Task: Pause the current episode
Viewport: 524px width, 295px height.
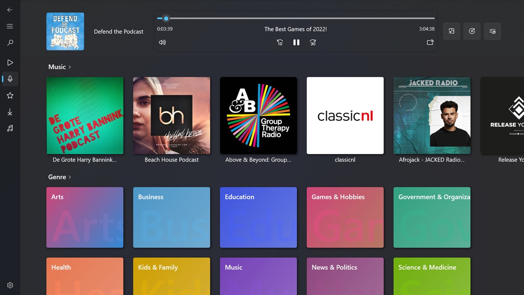Action: point(296,42)
